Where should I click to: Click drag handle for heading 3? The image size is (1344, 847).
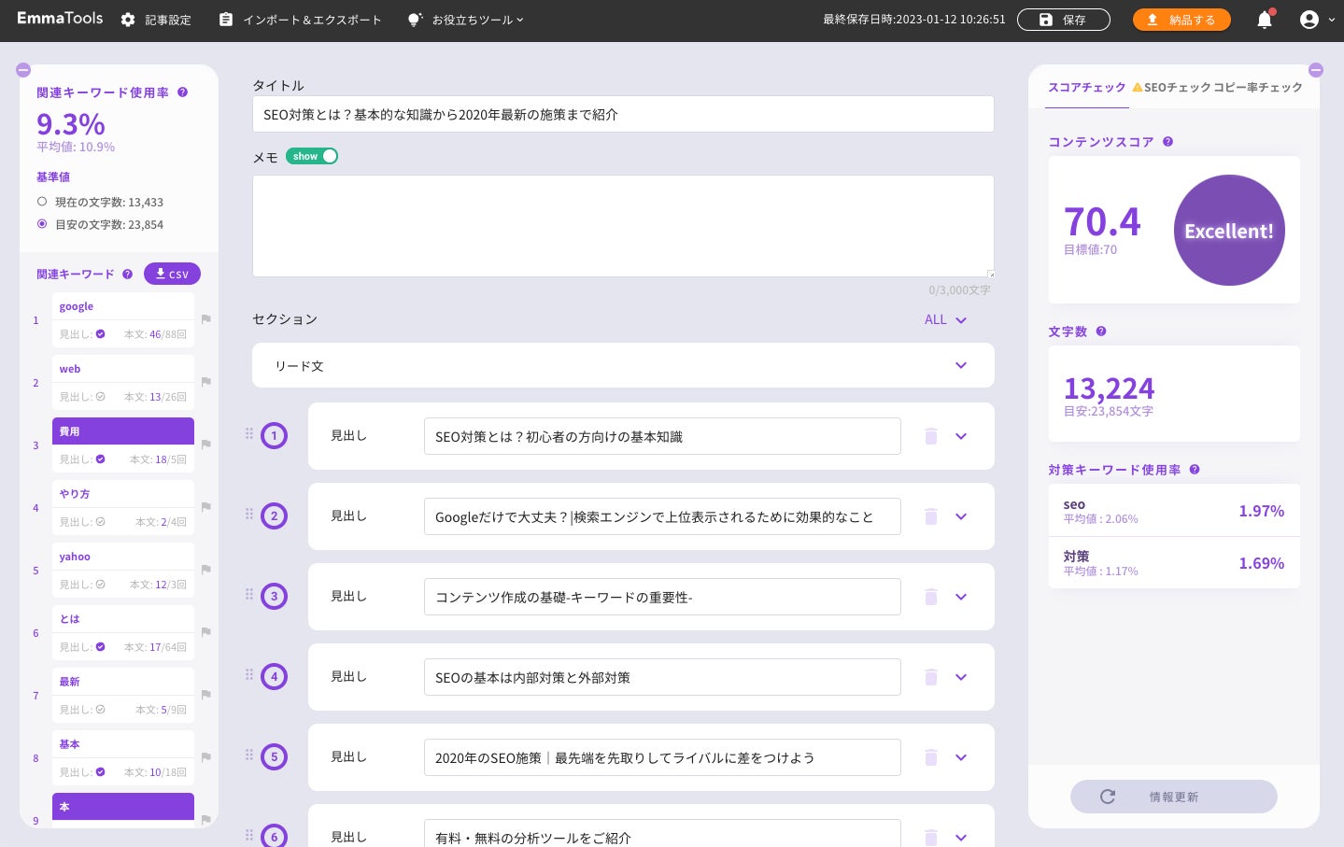point(249,594)
